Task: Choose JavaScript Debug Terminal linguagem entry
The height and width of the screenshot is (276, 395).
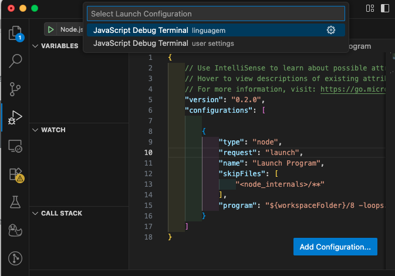Action: (x=216, y=30)
